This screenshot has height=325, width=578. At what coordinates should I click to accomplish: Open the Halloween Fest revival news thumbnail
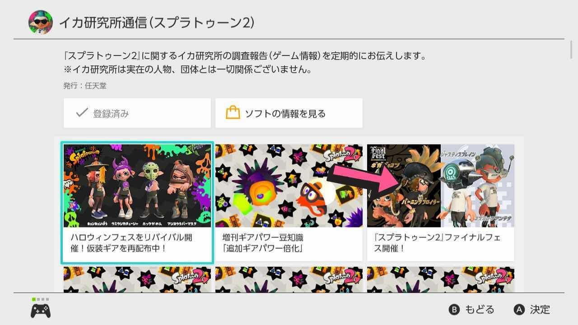click(x=137, y=186)
